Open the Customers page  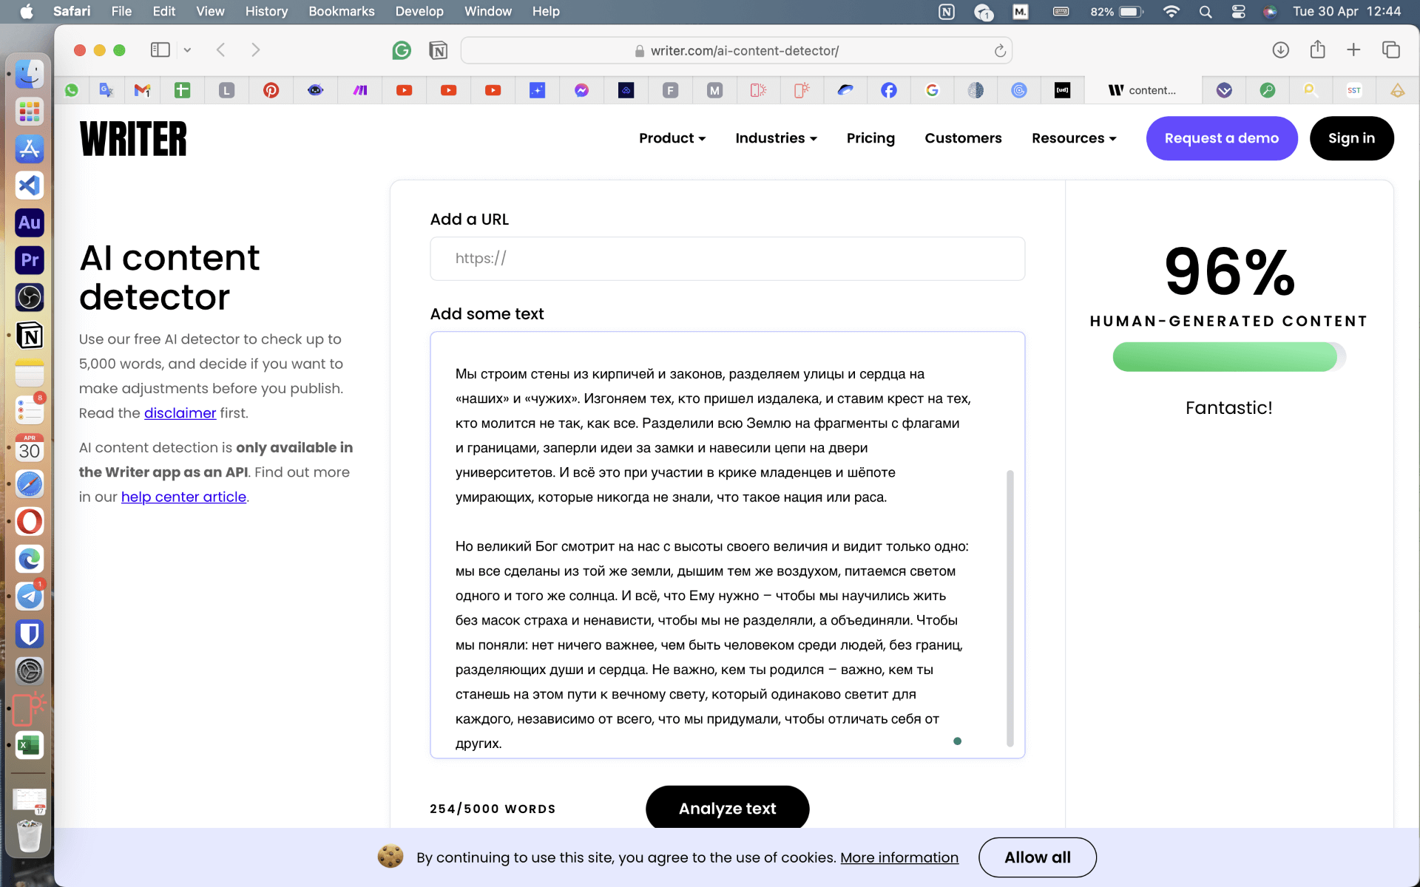963,138
